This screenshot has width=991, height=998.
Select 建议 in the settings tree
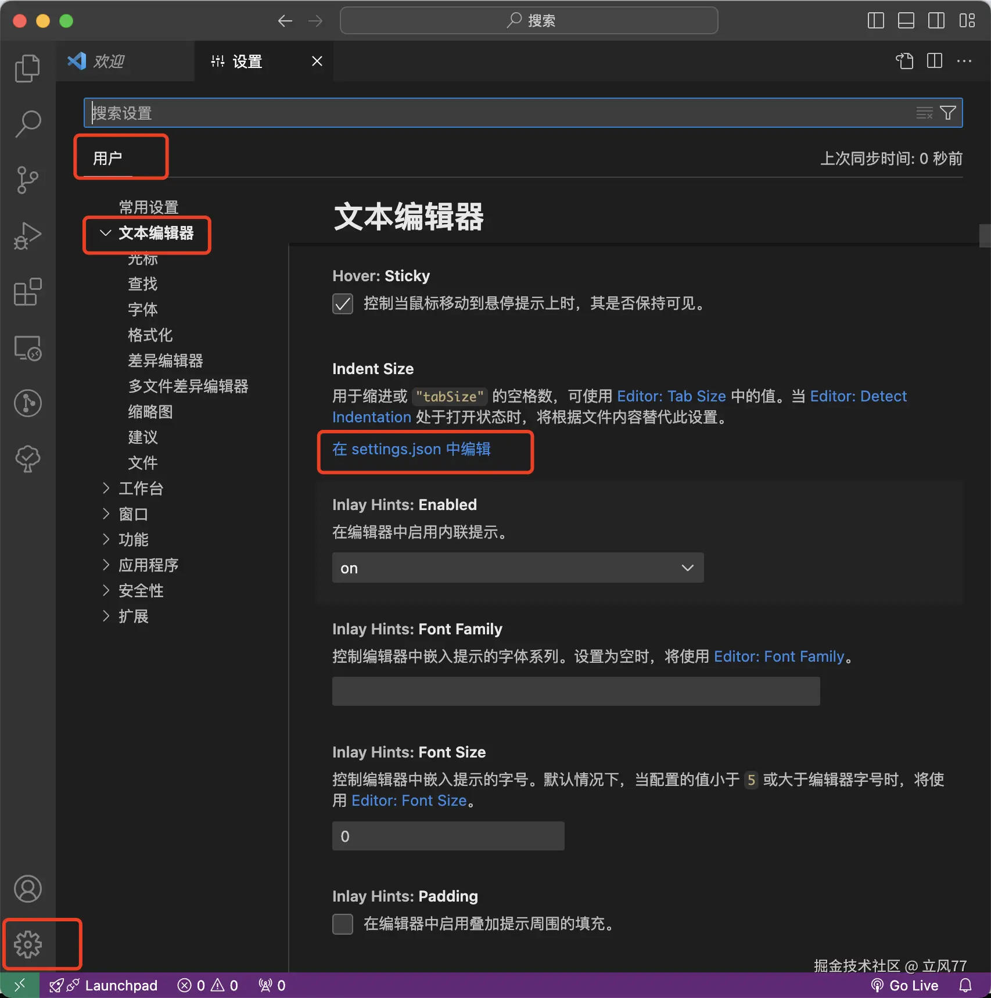[x=143, y=437]
